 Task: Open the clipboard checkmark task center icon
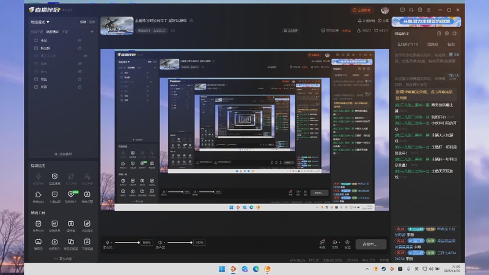[38, 224]
